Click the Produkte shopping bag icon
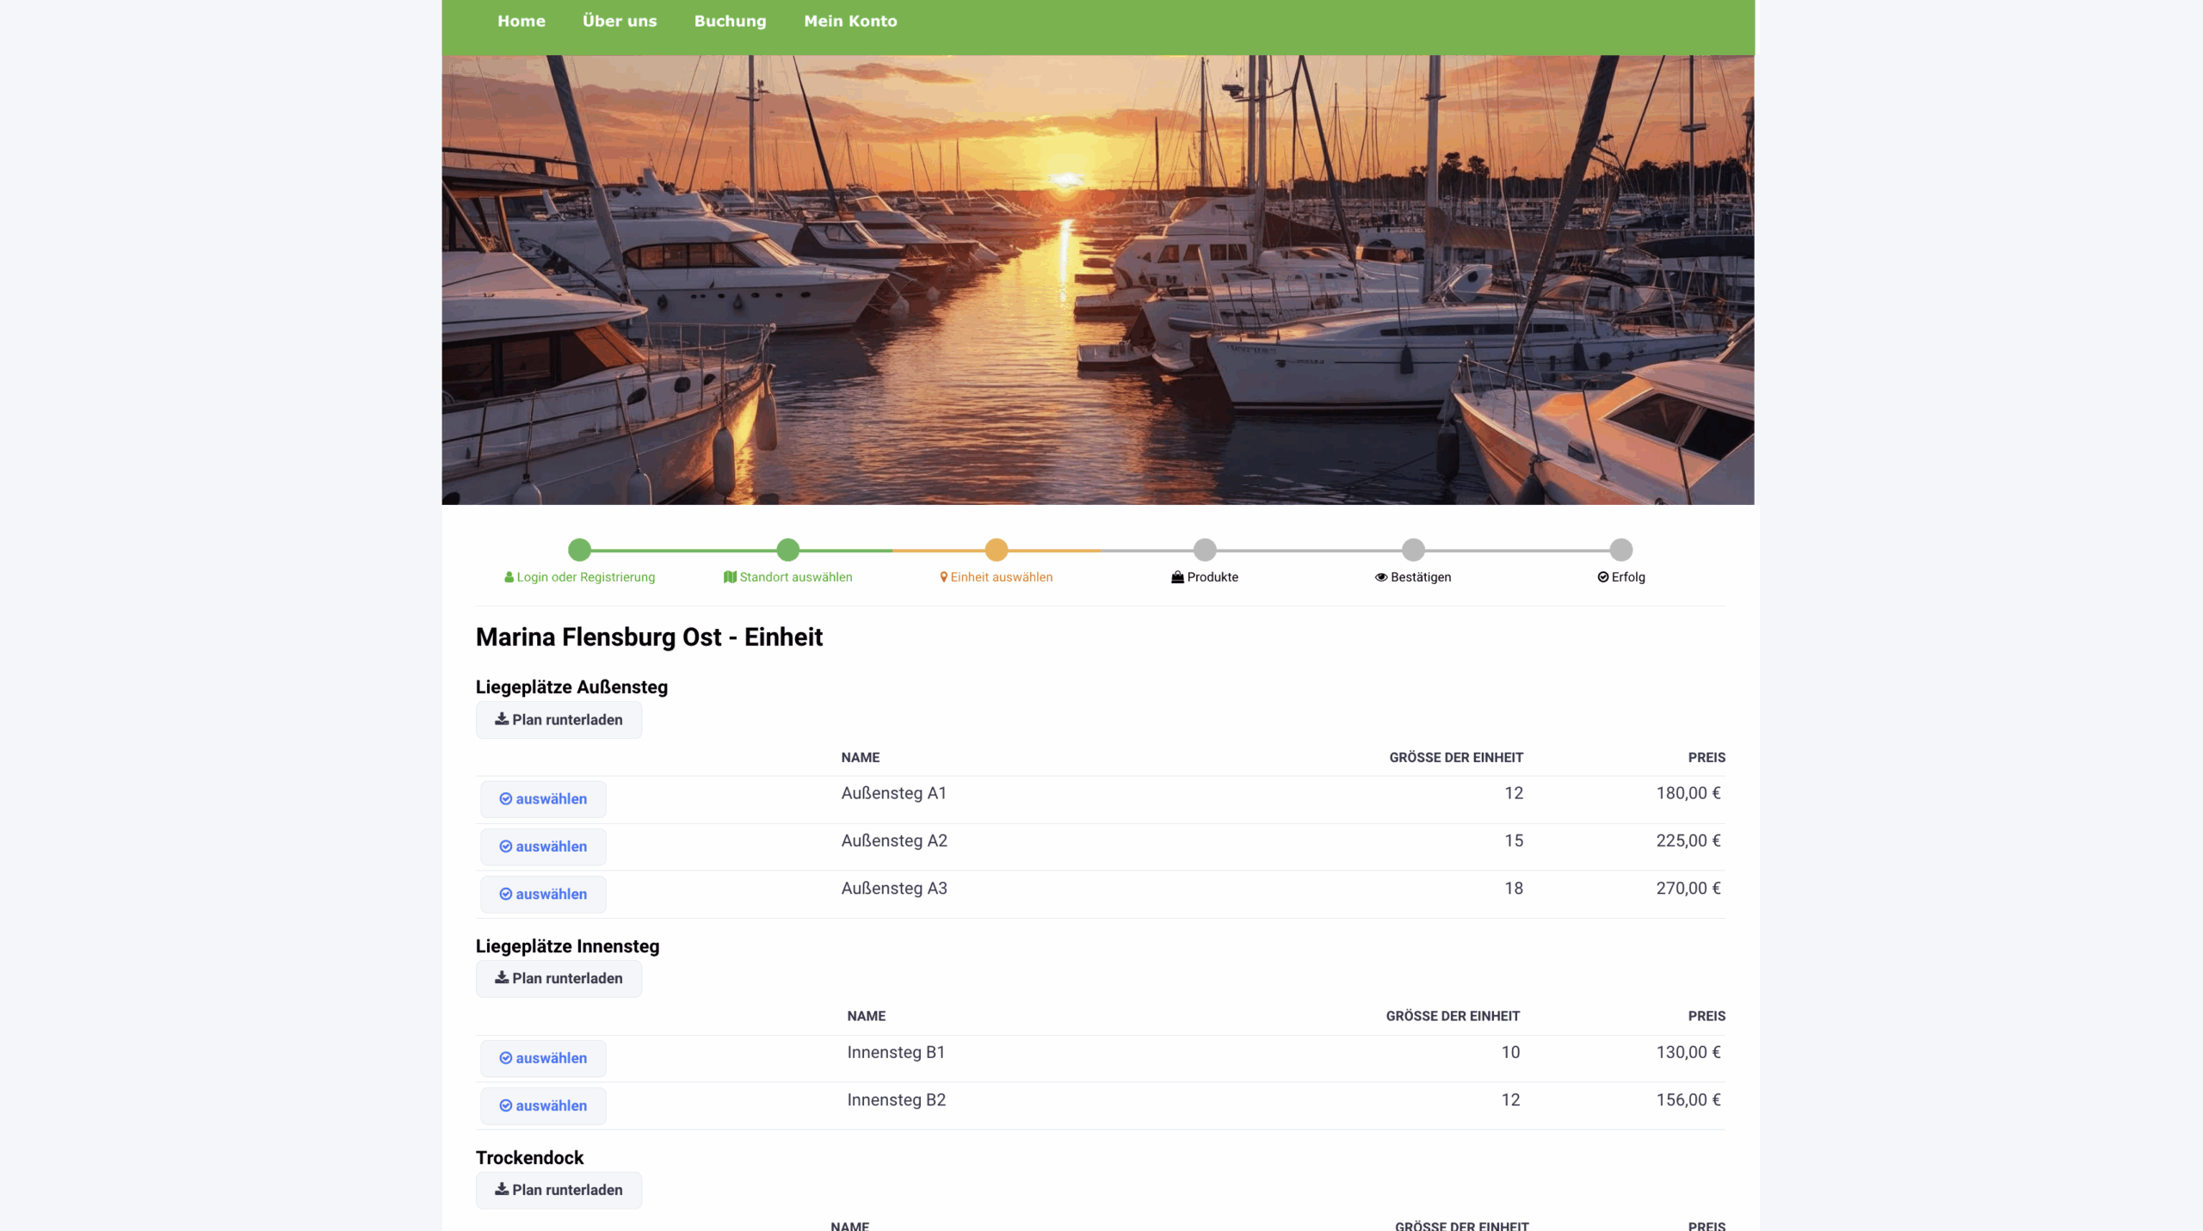 point(1177,577)
